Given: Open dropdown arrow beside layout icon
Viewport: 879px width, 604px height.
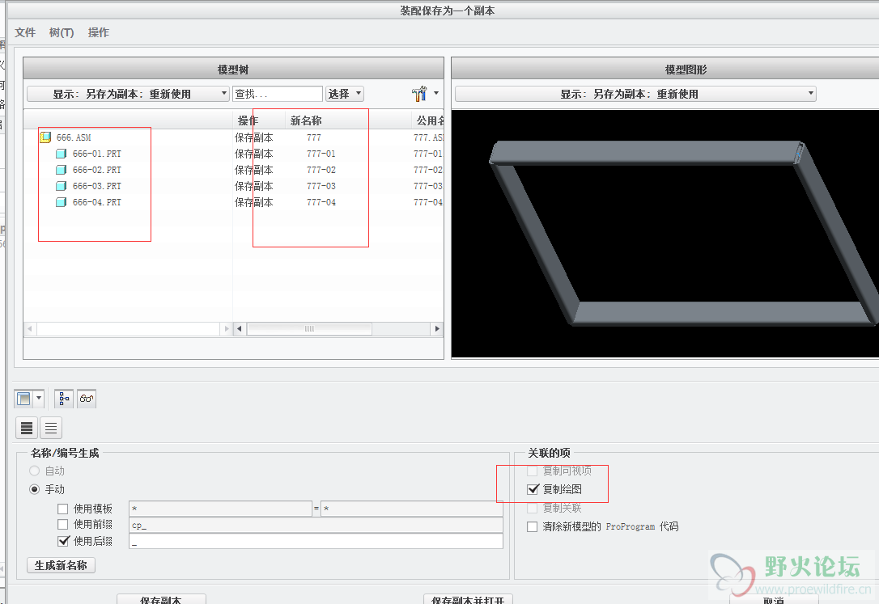Looking at the screenshot, I should 39,399.
